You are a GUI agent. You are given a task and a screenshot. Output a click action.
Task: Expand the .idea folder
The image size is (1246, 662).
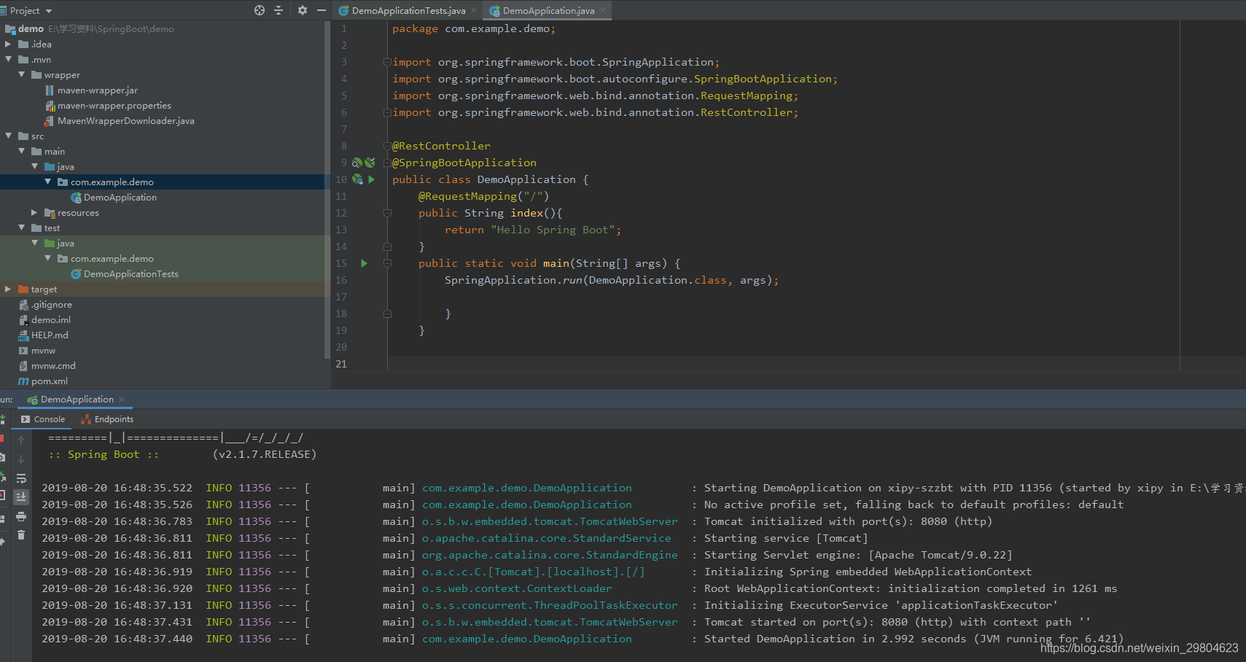8,44
